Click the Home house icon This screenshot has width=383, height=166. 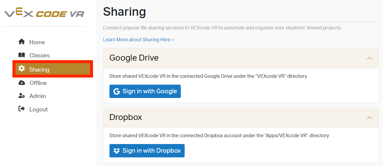pos(21,42)
